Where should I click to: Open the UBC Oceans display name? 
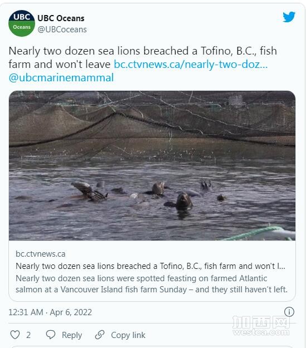61,18
